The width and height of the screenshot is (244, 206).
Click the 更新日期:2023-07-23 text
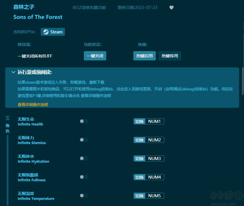tap(137, 8)
